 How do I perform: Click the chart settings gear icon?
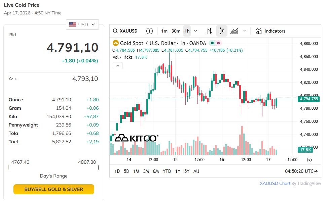coord(310,160)
